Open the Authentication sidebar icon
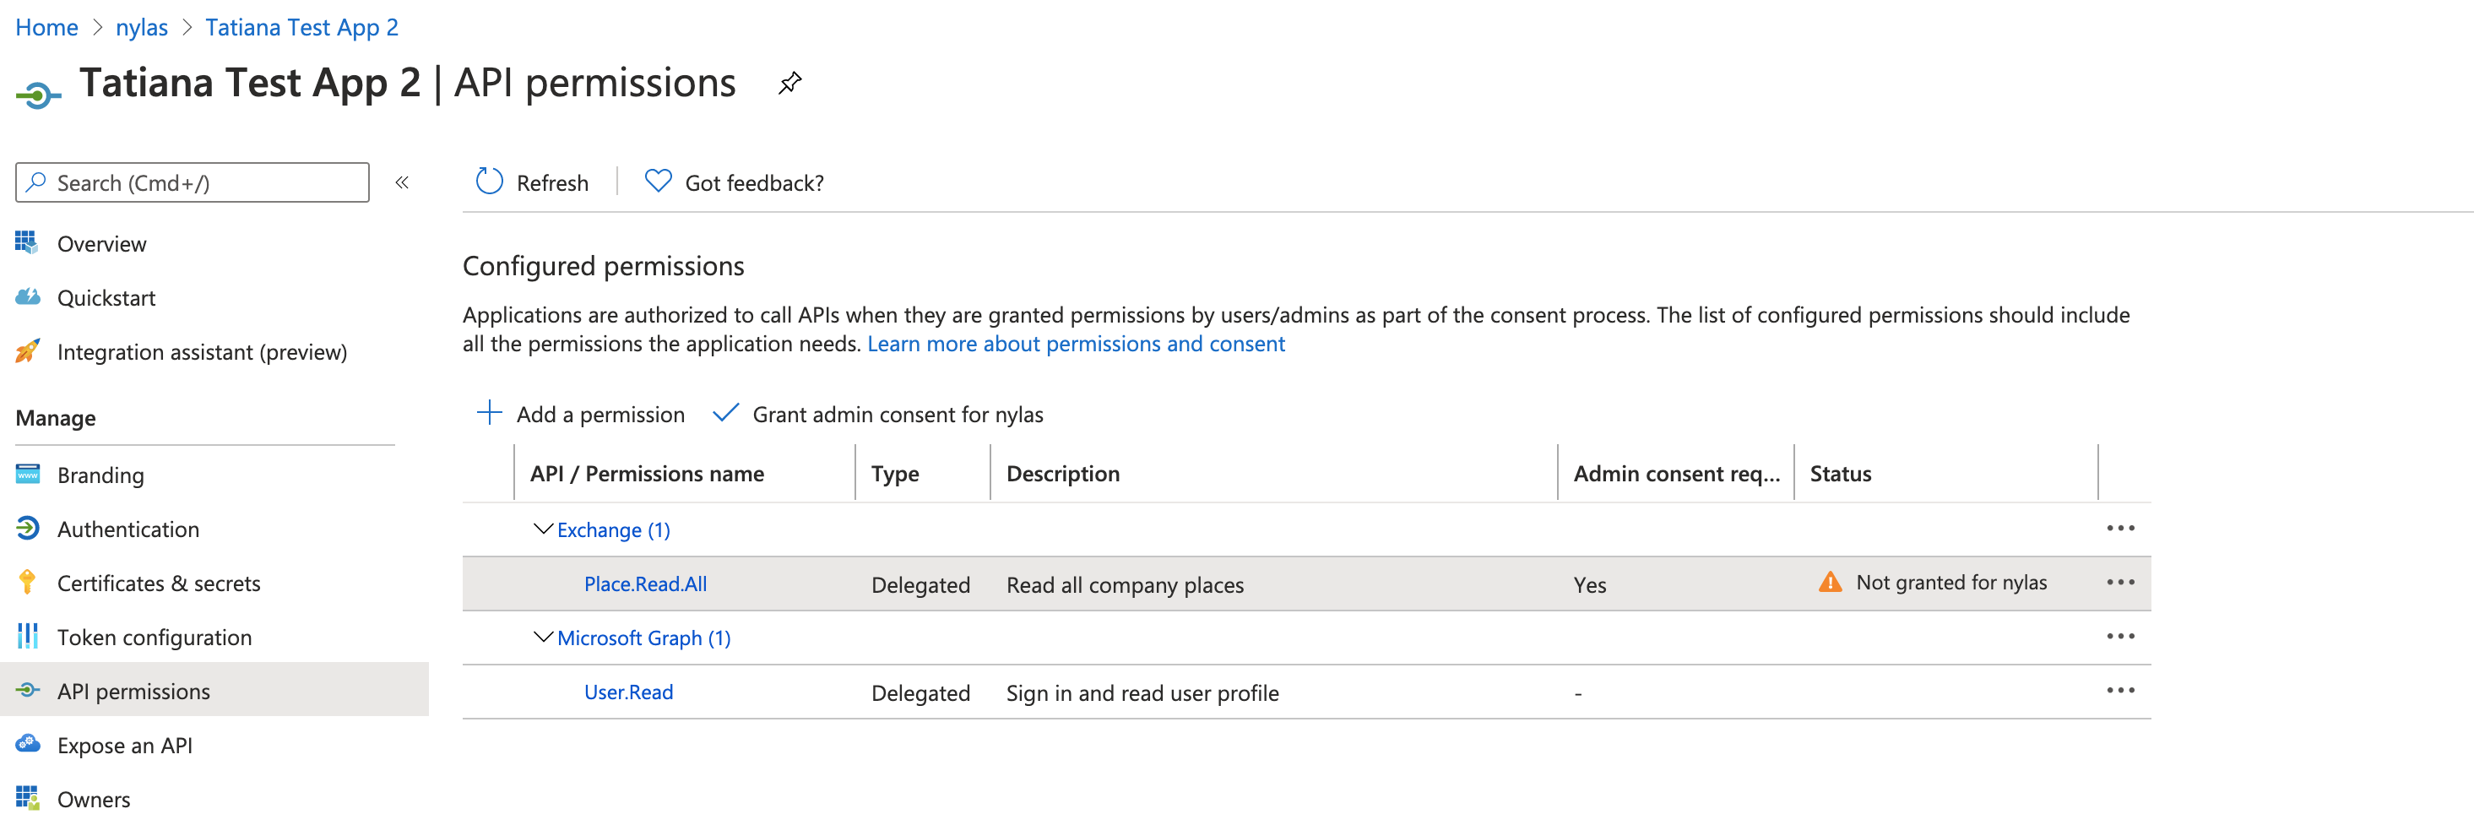 (x=27, y=529)
